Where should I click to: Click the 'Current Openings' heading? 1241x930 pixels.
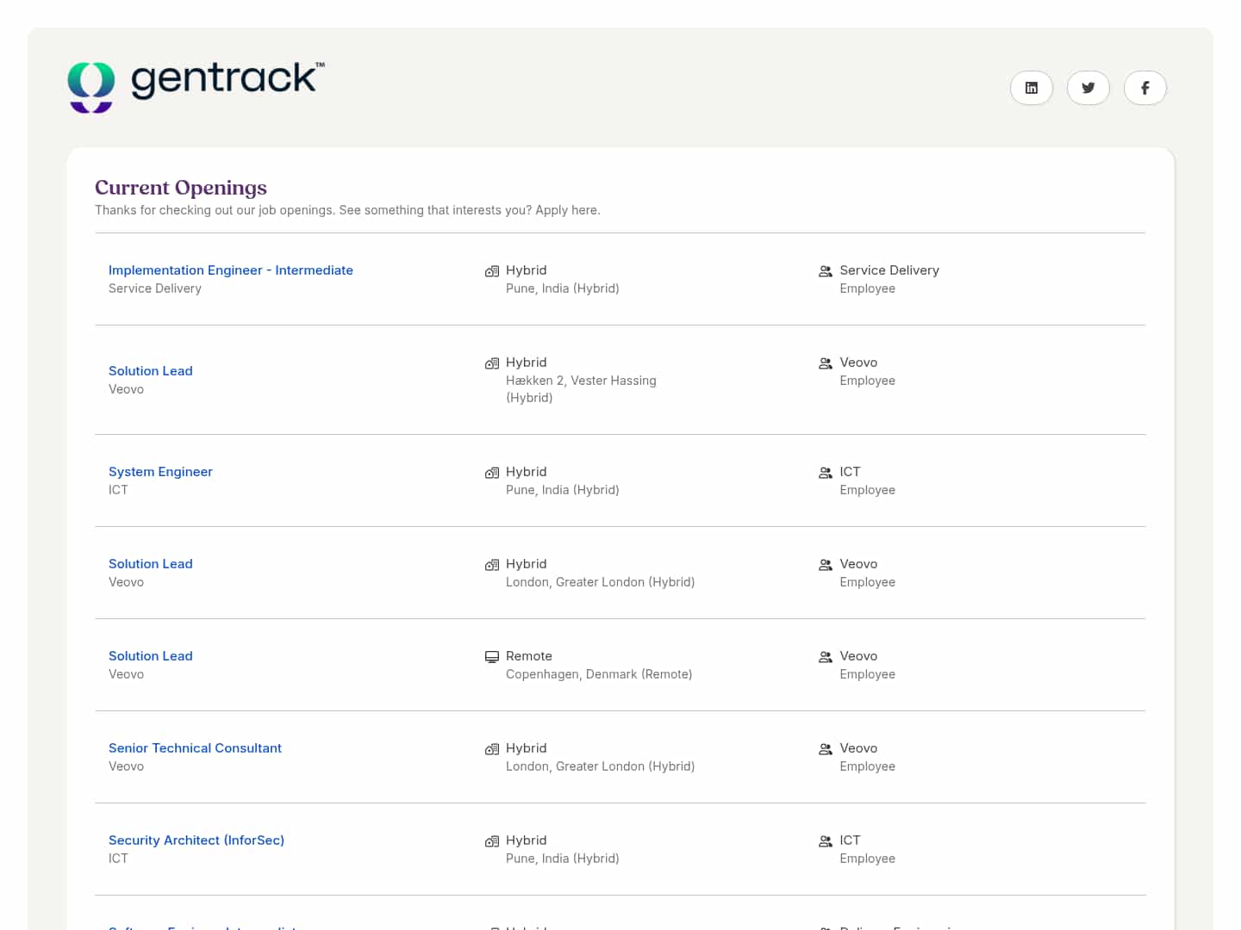[x=181, y=188]
